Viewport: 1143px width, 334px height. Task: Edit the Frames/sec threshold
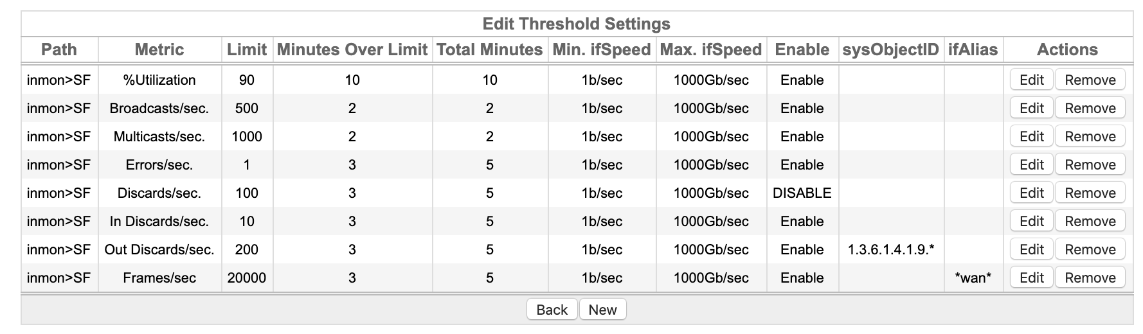click(1031, 277)
